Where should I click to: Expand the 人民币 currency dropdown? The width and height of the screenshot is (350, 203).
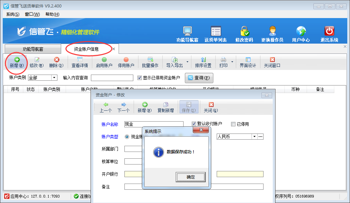254,137
